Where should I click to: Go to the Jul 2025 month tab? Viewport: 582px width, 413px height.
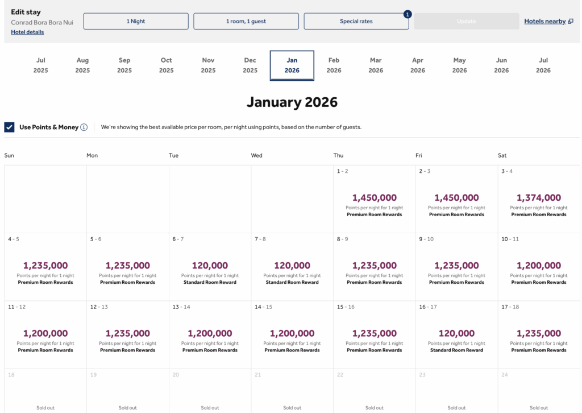[x=41, y=65]
